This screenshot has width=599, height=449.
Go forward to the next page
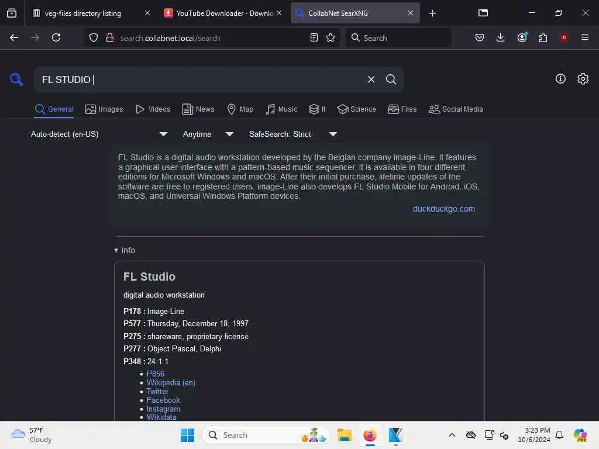pyautogui.click(x=35, y=37)
